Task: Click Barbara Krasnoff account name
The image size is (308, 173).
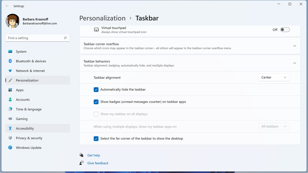Action: [35, 19]
